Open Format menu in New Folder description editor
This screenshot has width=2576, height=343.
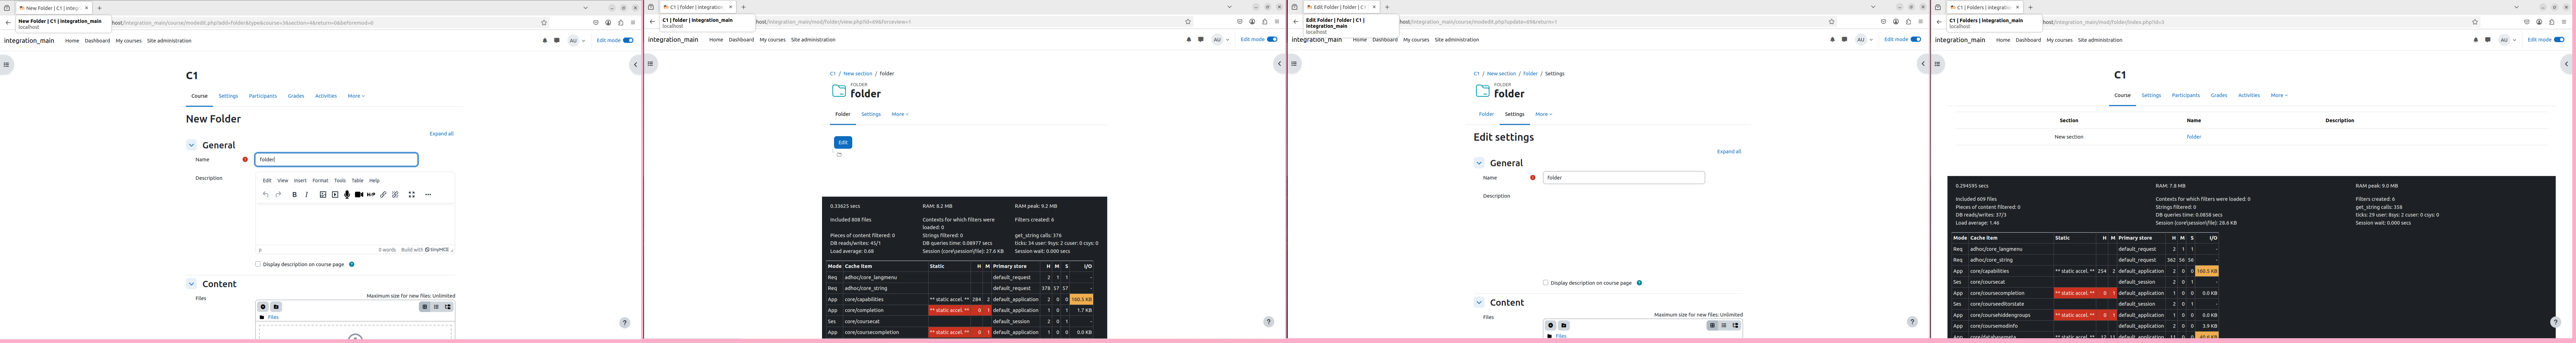point(320,180)
